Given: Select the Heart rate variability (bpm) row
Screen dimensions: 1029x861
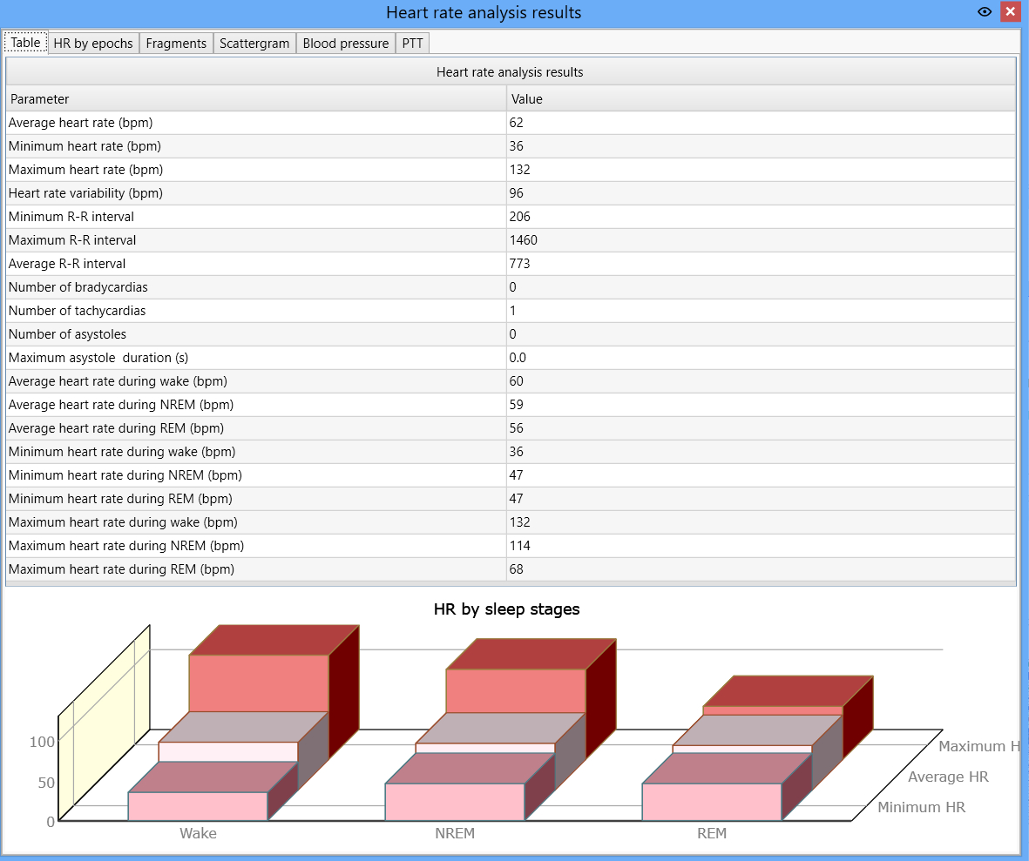Looking at the screenshot, I should pyautogui.click(x=511, y=193).
